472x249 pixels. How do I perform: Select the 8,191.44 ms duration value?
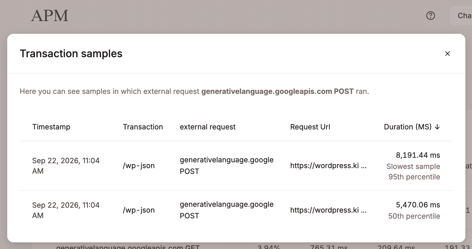point(418,155)
